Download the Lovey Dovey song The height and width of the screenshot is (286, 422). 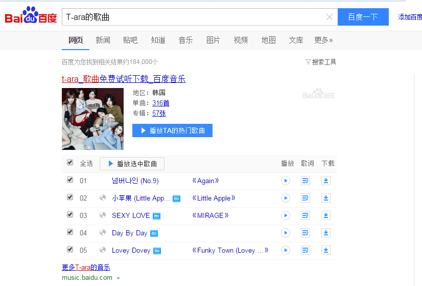pyautogui.click(x=326, y=250)
